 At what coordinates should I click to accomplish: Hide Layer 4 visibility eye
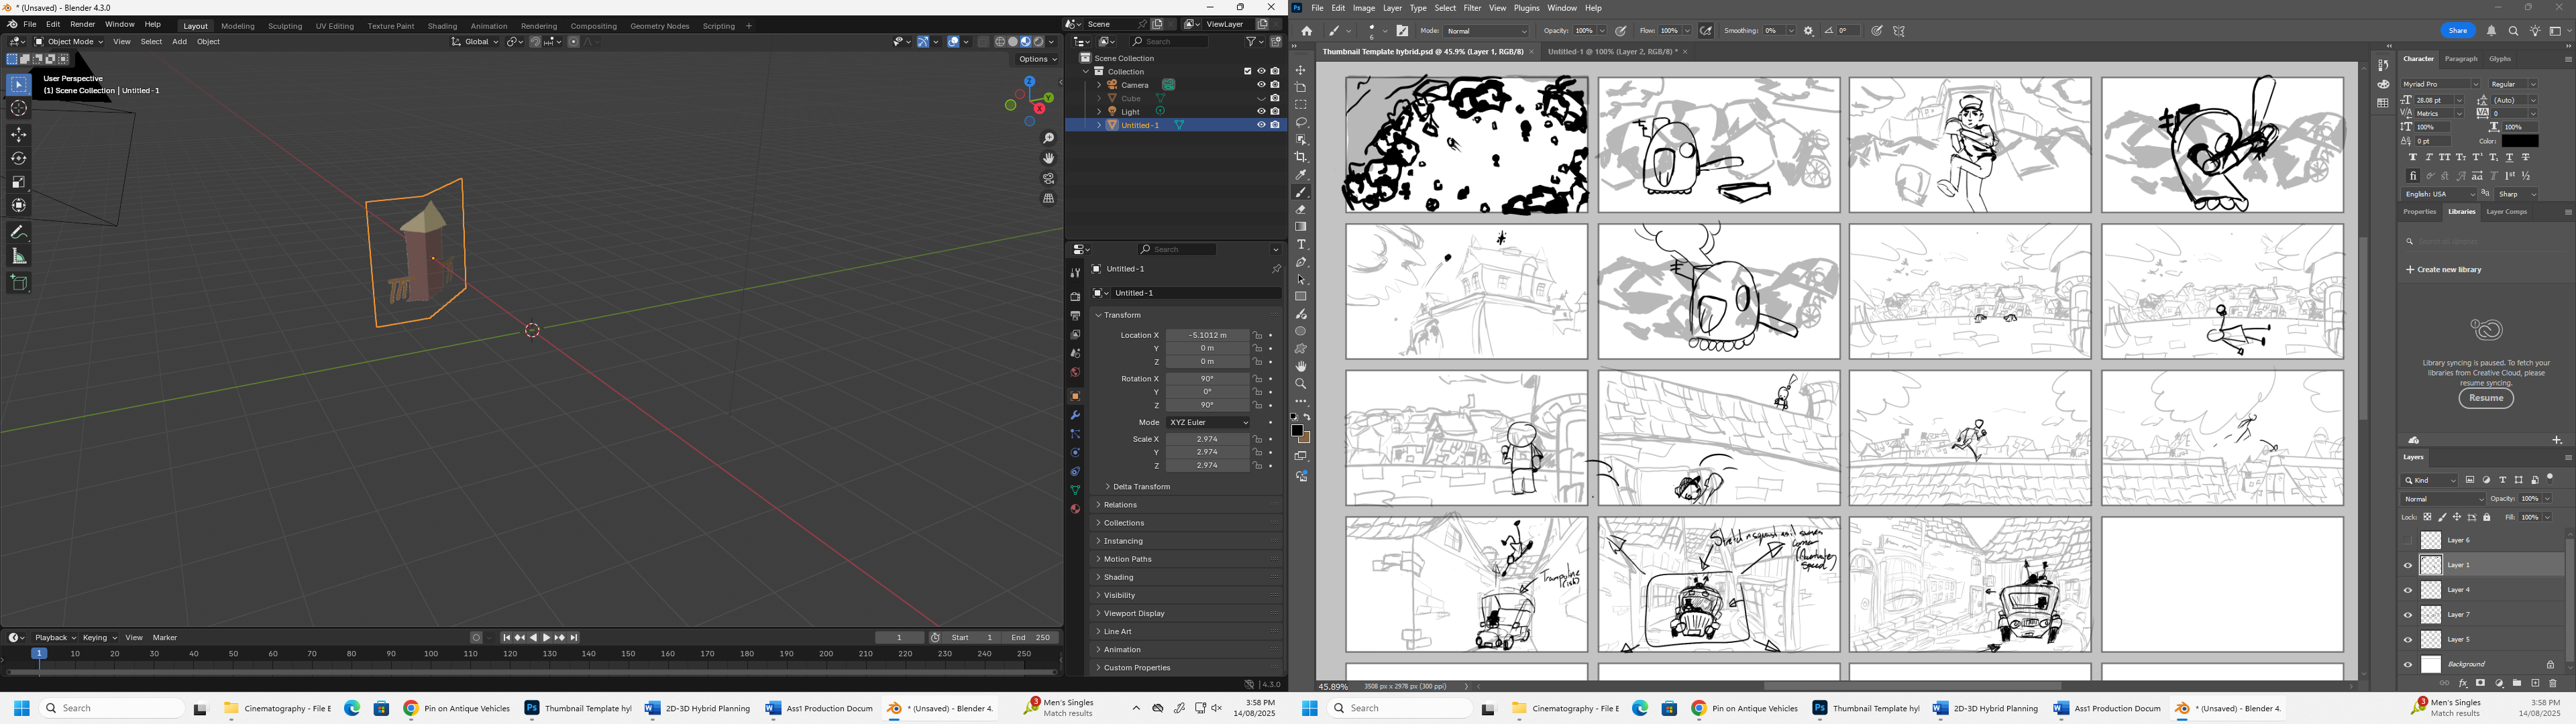click(x=2408, y=590)
